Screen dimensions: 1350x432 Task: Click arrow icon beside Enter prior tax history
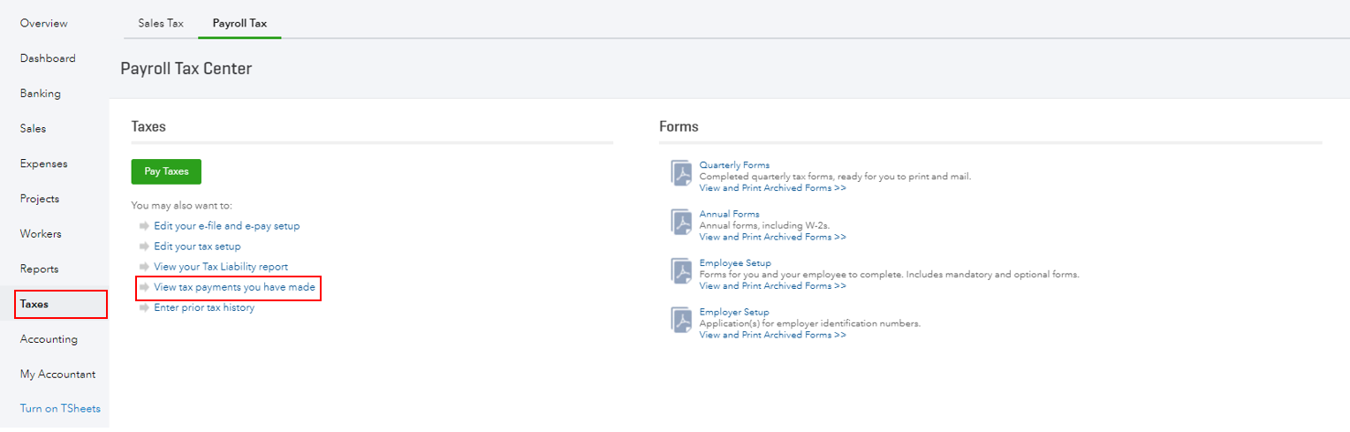click(x=144, y=307)
